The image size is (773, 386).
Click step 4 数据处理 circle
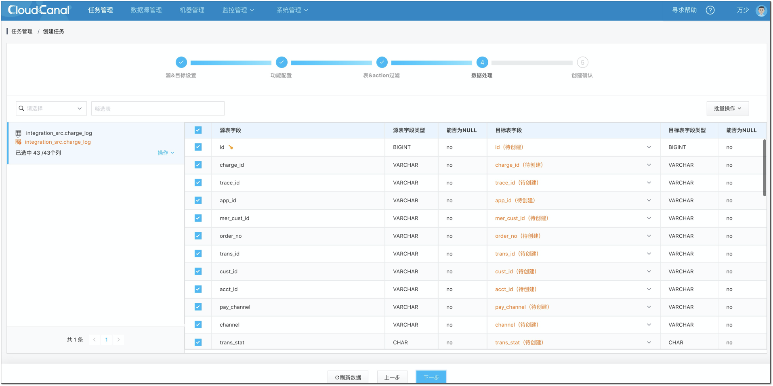pyautogui.click(x=482, y=62)
